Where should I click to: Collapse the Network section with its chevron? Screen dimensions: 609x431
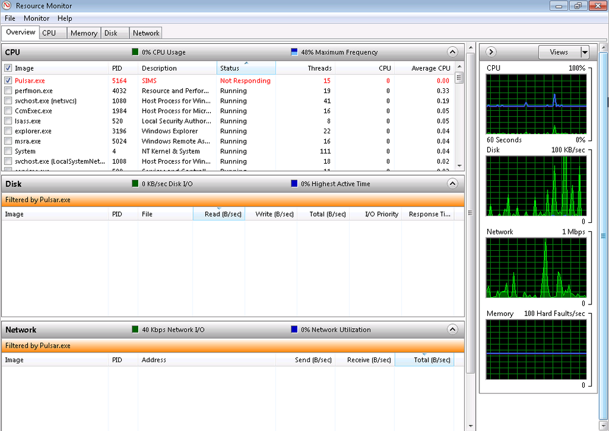pyautogui.click(x=452, y=330)
